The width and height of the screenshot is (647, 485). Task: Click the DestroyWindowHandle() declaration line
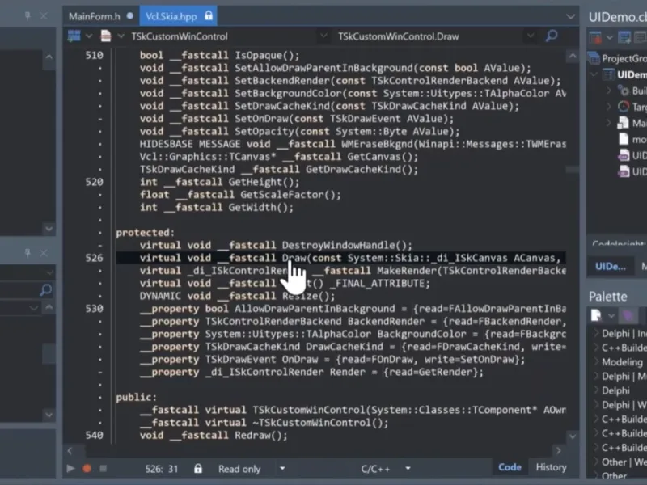coord(276,246)
